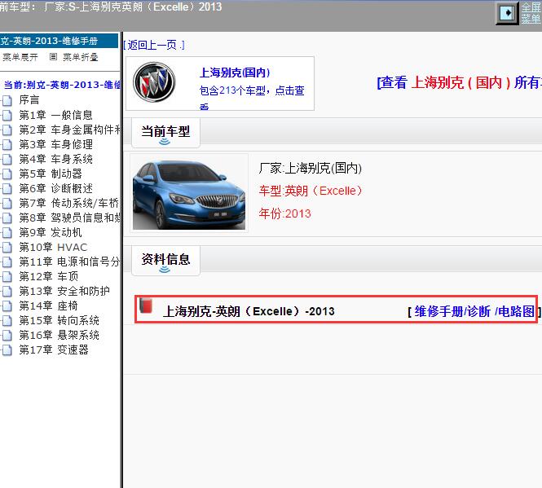542x488 pixels.
Task: Select the 资料信息 tab
Action: (x=165, y=260)
